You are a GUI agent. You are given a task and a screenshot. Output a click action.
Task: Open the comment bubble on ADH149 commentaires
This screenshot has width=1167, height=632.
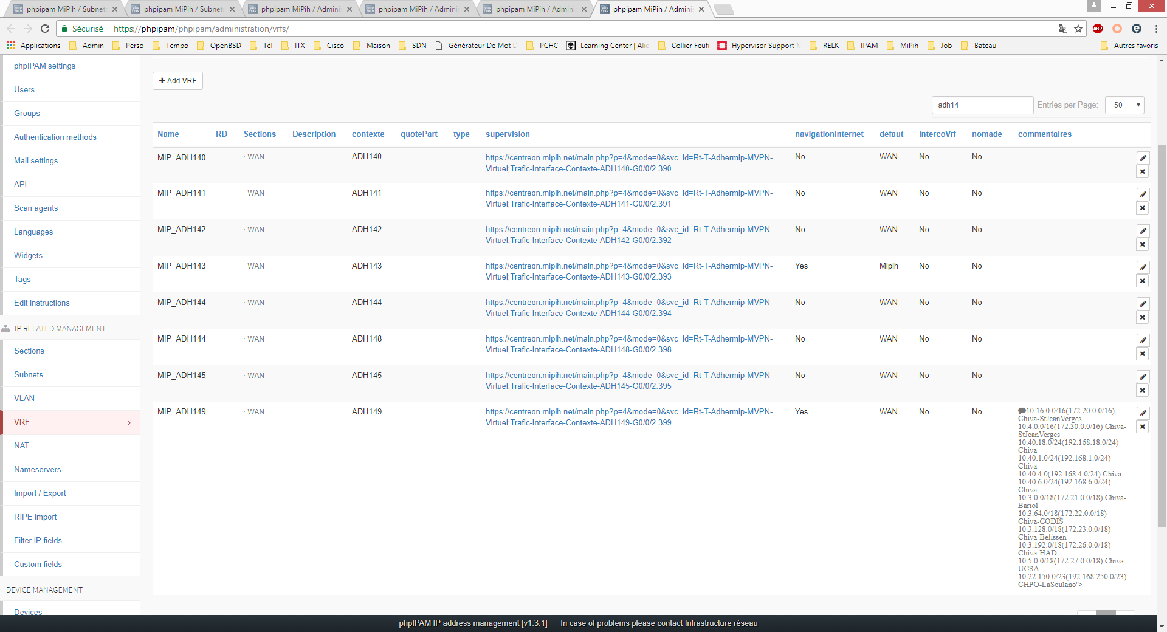1021,410
